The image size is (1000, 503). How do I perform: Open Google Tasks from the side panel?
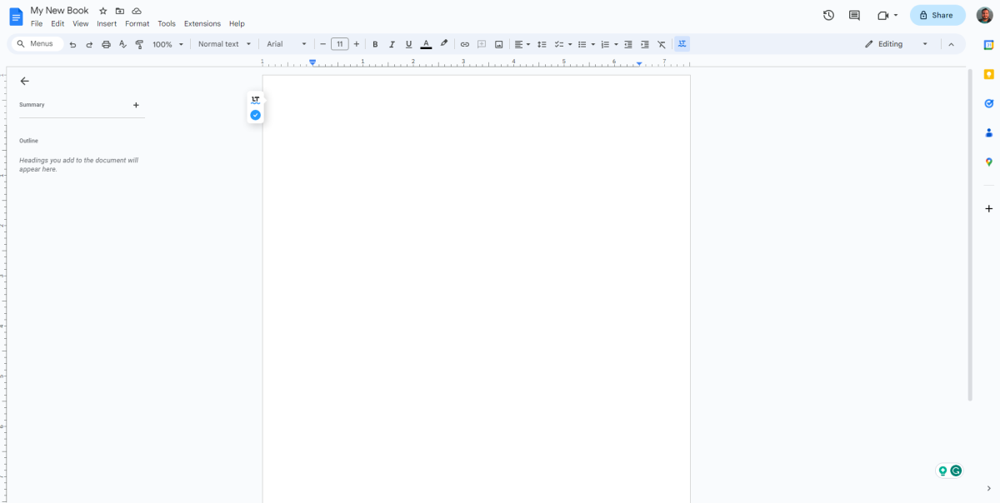(x=988, y=102)
